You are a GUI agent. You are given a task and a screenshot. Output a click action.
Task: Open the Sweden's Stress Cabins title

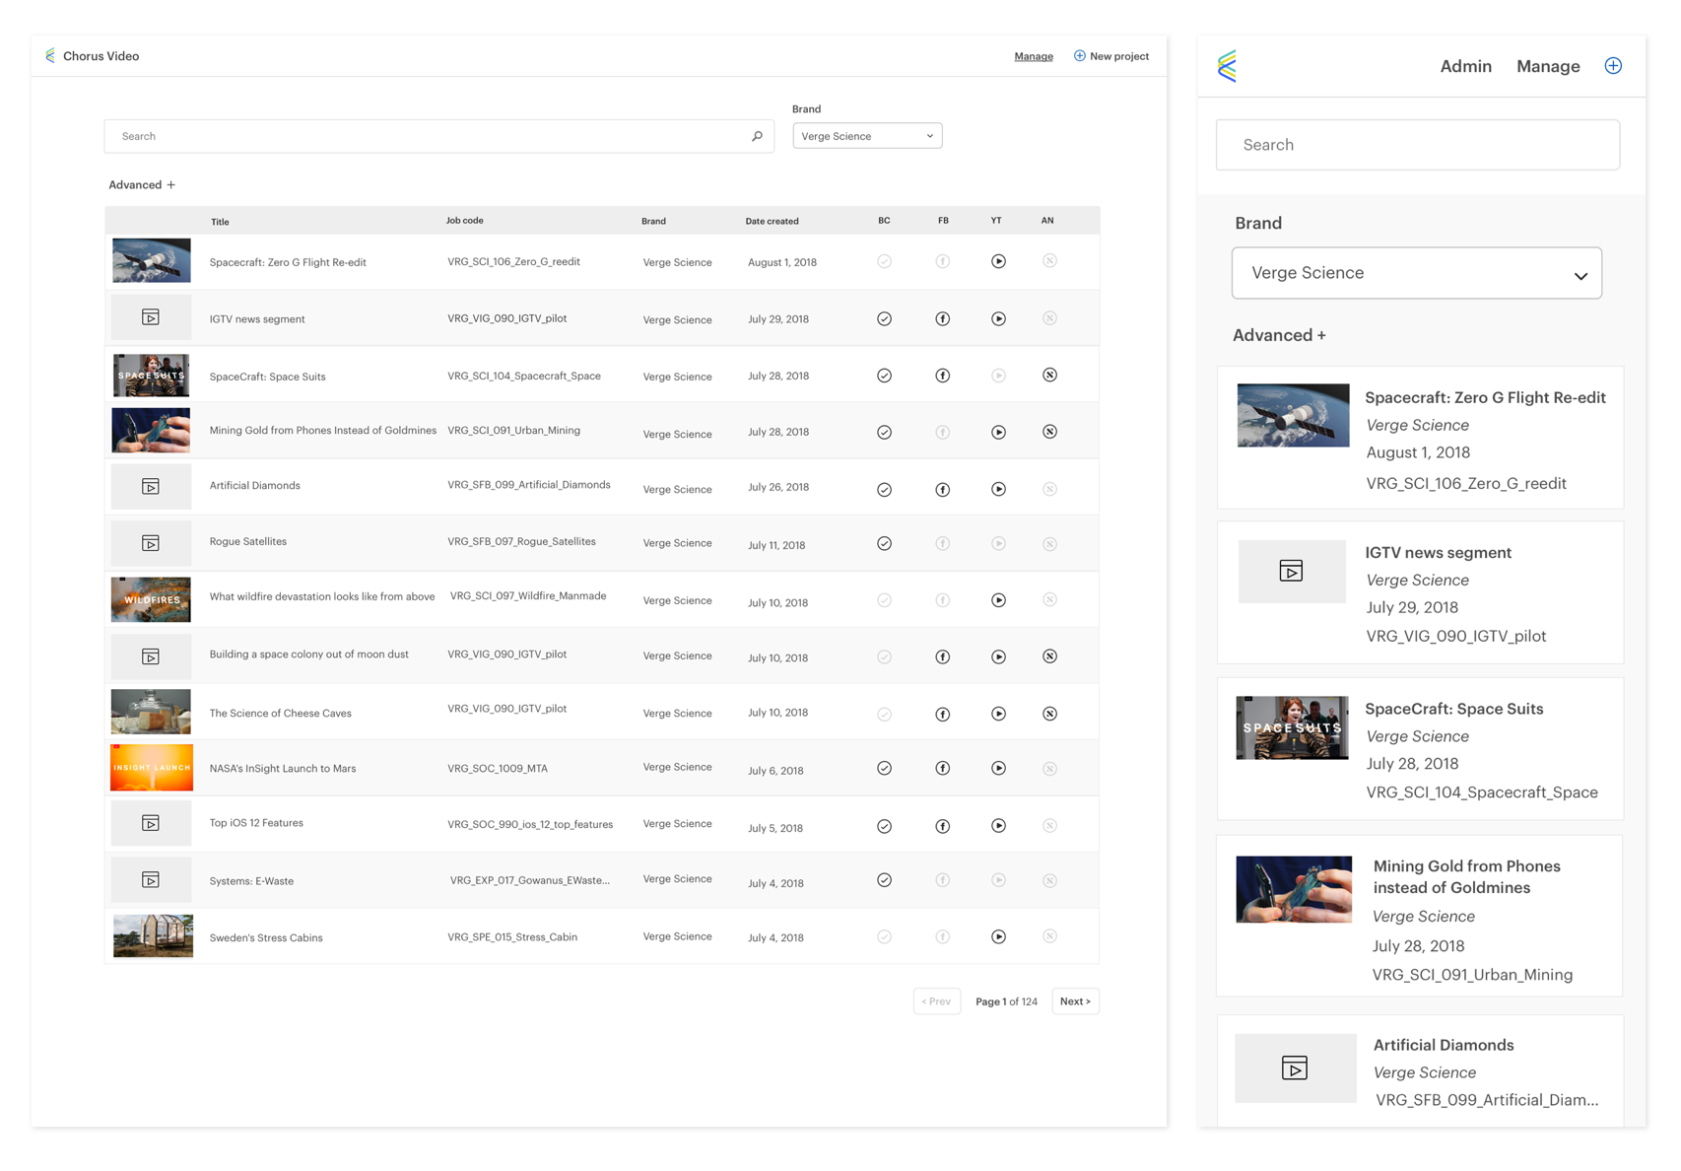coord(266,937)
